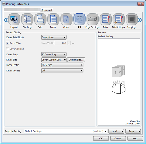Choose the Paper icon
The width and height of the screenshot is (146, 144).
(53, 19)
